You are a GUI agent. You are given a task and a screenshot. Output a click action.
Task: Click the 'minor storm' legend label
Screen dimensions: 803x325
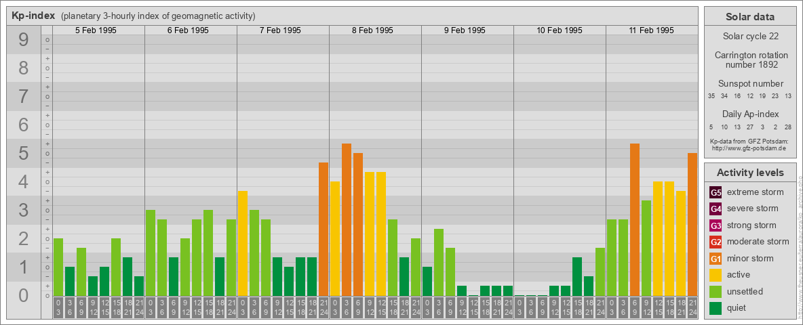[x=750, y=259]
